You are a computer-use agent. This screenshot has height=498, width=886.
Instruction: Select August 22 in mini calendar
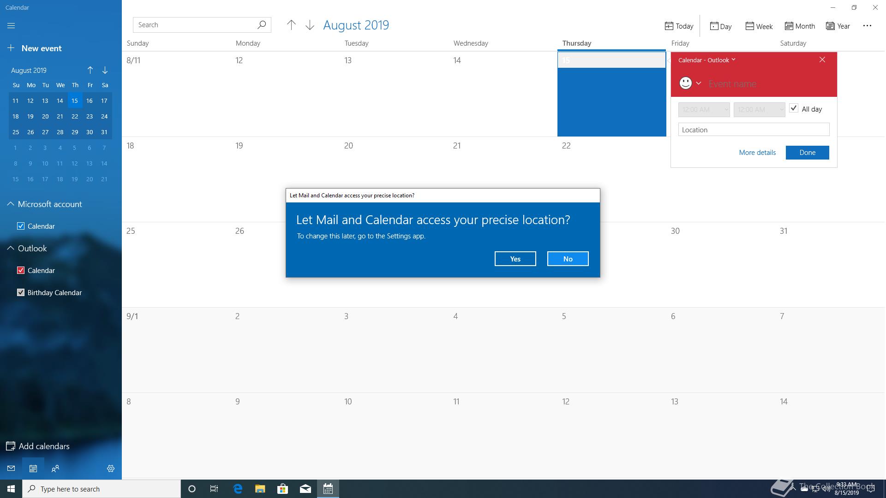[75, 116]
